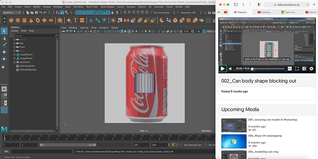Select the Move tool in toolbox
The width and height of the screenshot is (318, 159).
[x=4, y=52]
